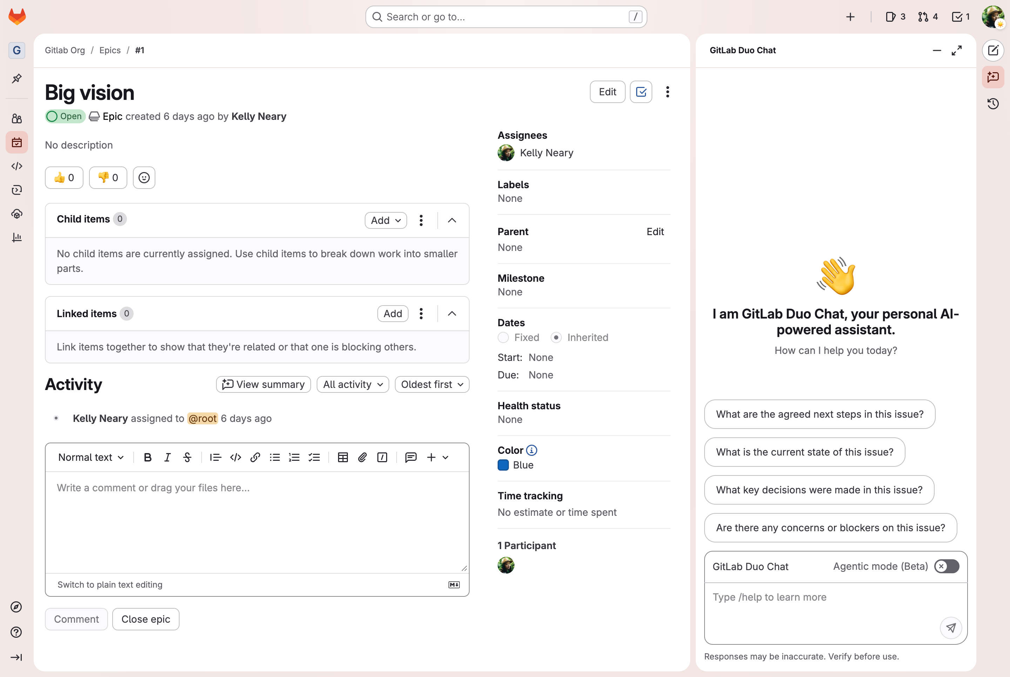Select the Code section in the left sidebar
1010x677 pixels.
[17, 166]
